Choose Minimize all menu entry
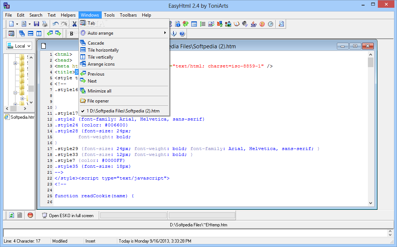Image resolution: width=397 pixels, height=247 pixels. tap(124, 91)
